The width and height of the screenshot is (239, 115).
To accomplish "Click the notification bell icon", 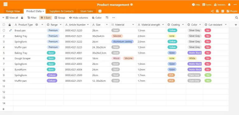I will tap(229, 5).
